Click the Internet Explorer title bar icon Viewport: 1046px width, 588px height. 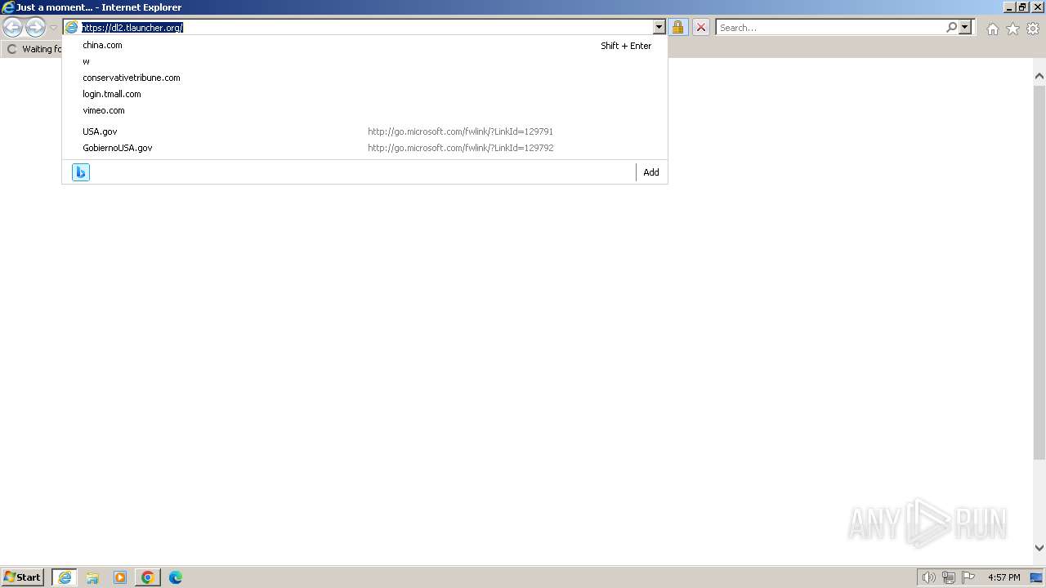coord(8,7)
